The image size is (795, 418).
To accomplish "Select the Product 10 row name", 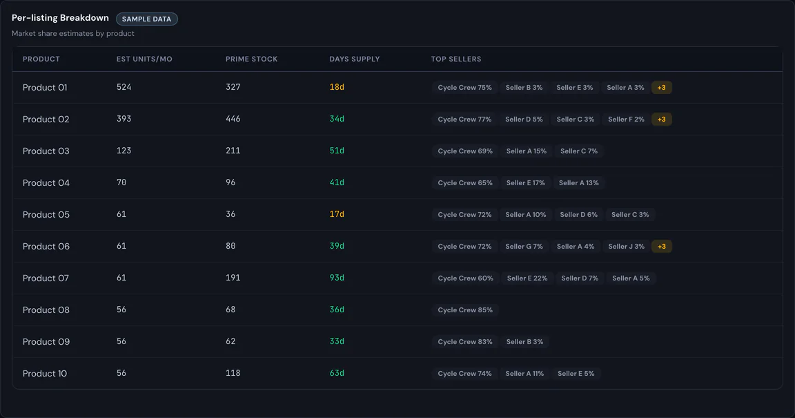I will coord(45,373).
